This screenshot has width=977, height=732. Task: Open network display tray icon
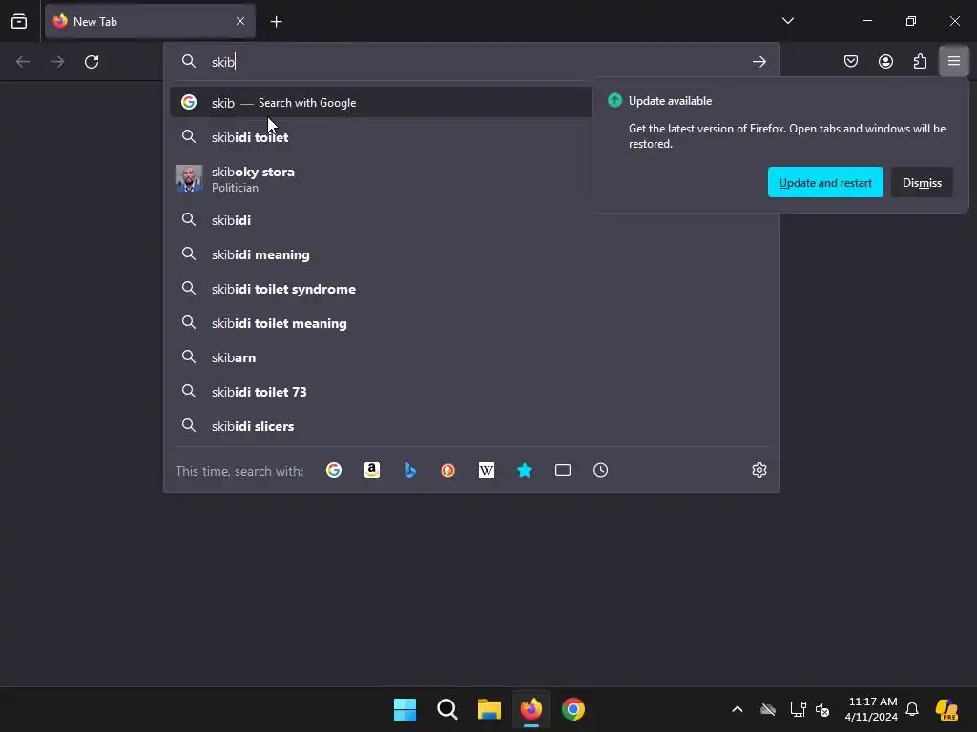pyautogui.click(x=799, y=709)
